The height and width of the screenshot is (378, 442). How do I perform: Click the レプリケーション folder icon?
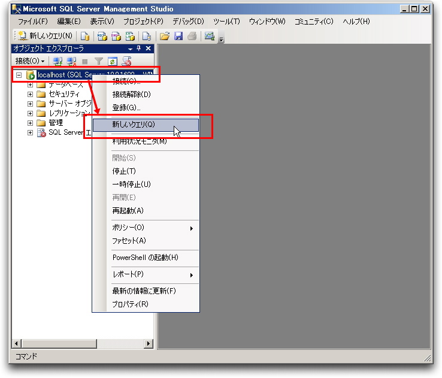[x=41, y=113]
